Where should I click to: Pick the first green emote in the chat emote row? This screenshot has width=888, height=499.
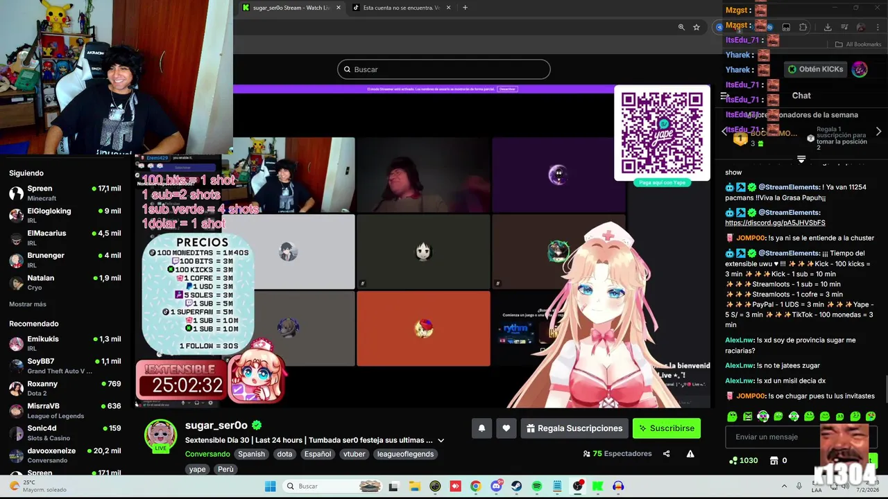(732, 417)
